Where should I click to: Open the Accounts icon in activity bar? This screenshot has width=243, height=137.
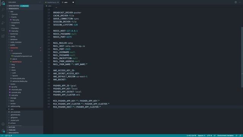pos(3,124)
